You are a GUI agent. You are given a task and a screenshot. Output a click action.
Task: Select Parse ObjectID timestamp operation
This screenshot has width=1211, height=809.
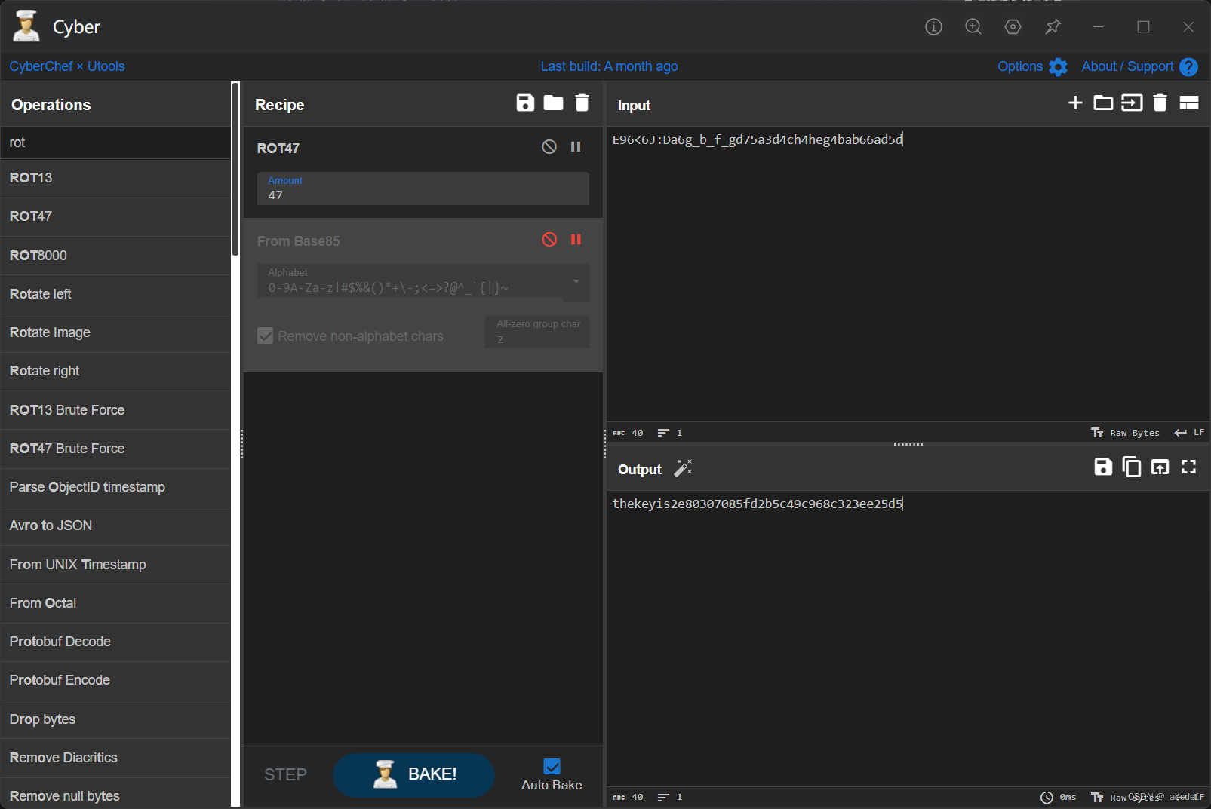coord(115,487)
